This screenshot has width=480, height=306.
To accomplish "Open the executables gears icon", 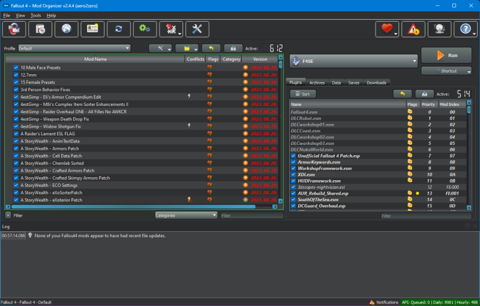I will 145,29.
